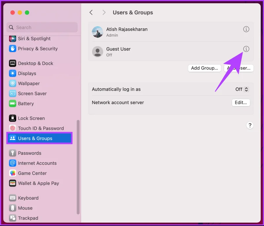Select the Mouse label in sidebar

(x=25, y=208)
